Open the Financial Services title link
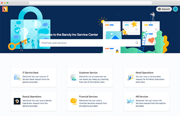180x116 pixels. coord(88,97)
